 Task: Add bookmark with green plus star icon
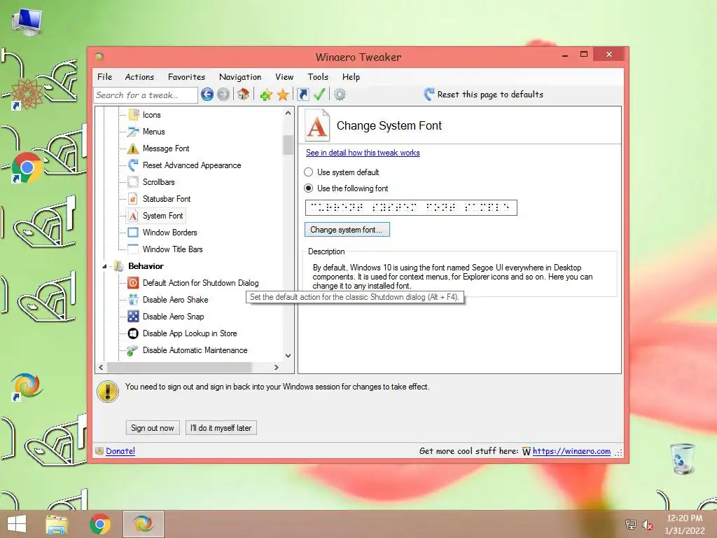point(266,95)
